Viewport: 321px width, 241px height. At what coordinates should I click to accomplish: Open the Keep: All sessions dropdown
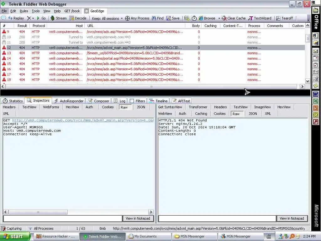click(107, 19)
